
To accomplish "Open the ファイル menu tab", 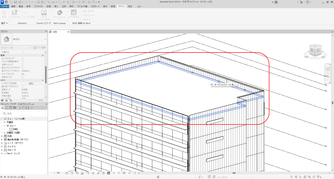I will (4, 6).
